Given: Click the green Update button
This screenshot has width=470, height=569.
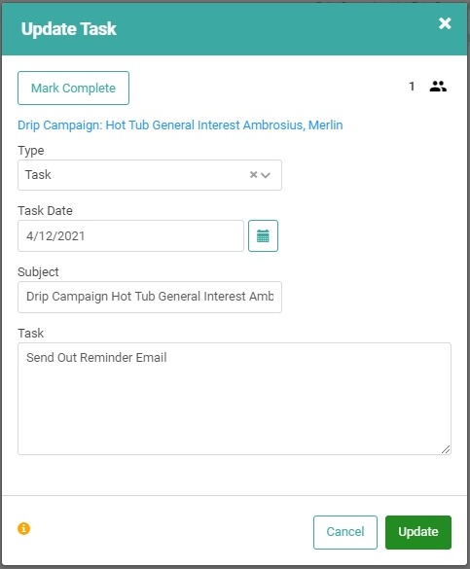Looking at the screenshot, I should pos(418,532).
